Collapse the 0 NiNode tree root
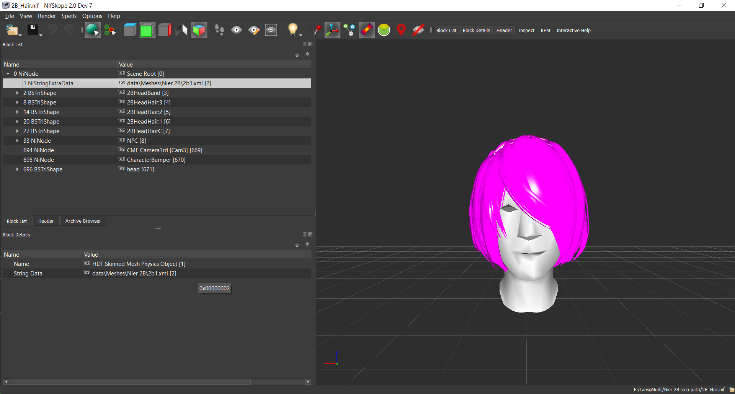 pos(8,73)
